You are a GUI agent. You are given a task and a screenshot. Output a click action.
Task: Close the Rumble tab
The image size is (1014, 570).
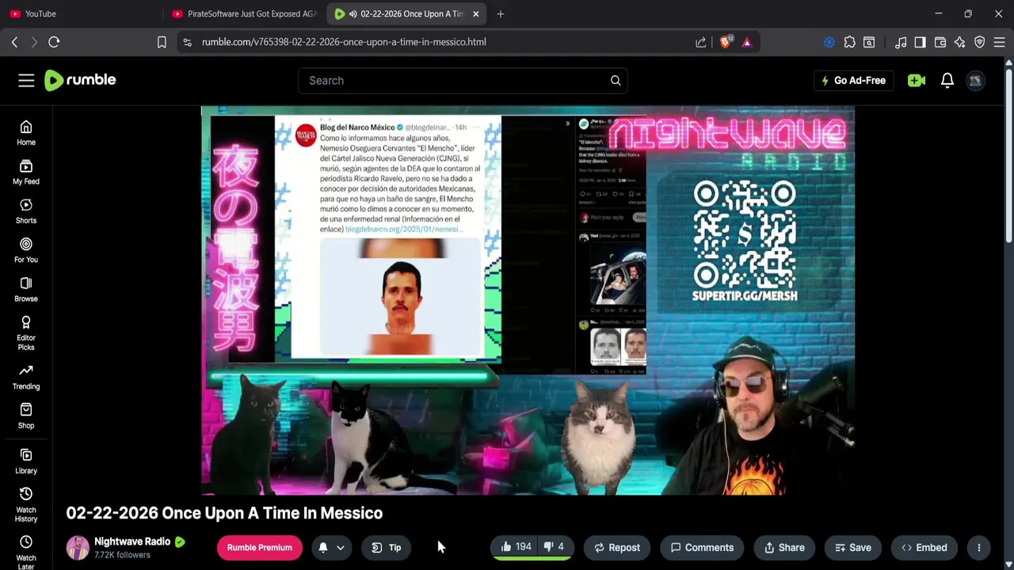[475, 13]
